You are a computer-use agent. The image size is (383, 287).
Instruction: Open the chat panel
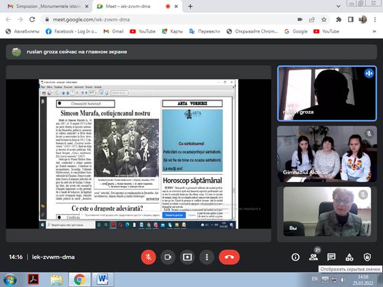click(x=331, y=257)
